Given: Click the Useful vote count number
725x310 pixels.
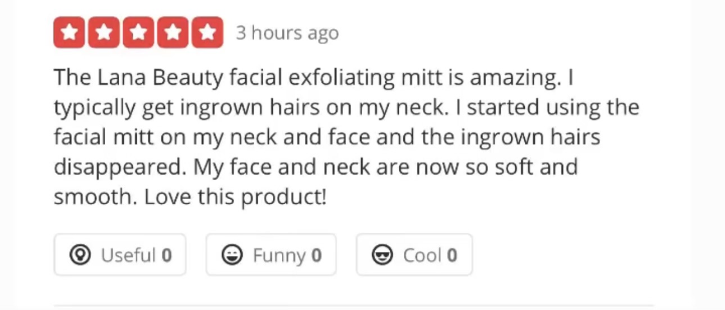Looking at the screenshot, I should (166, 255).
